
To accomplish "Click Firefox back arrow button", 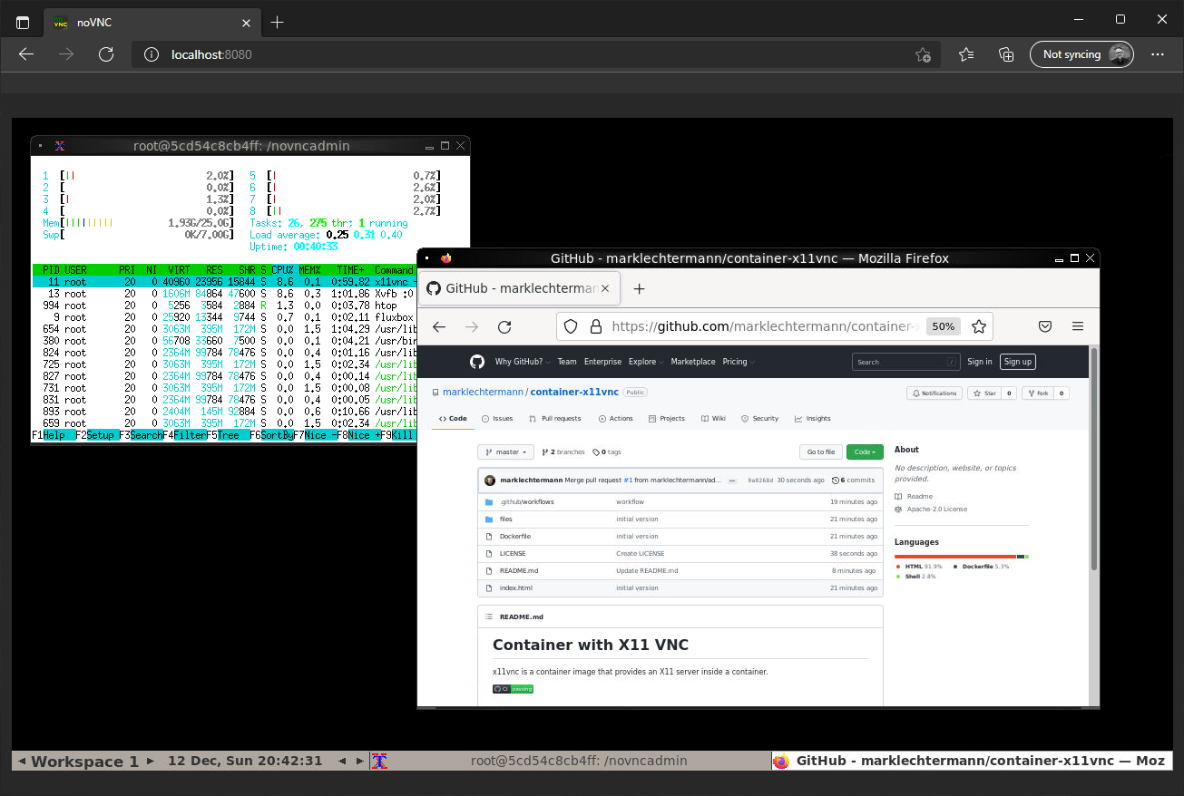I will tap(439, 327).
